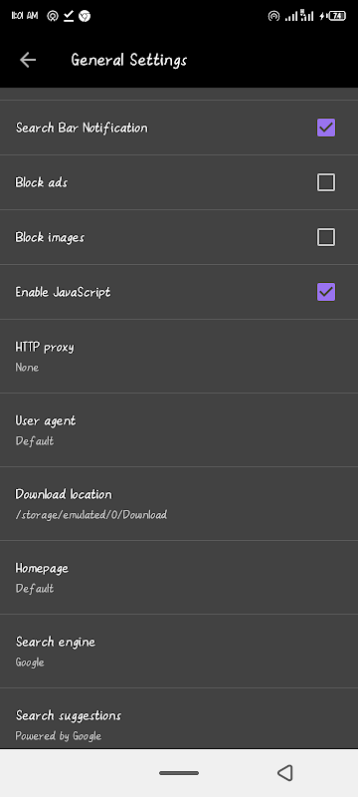Tap the clock time in status bar

click(x=24, y=16)
